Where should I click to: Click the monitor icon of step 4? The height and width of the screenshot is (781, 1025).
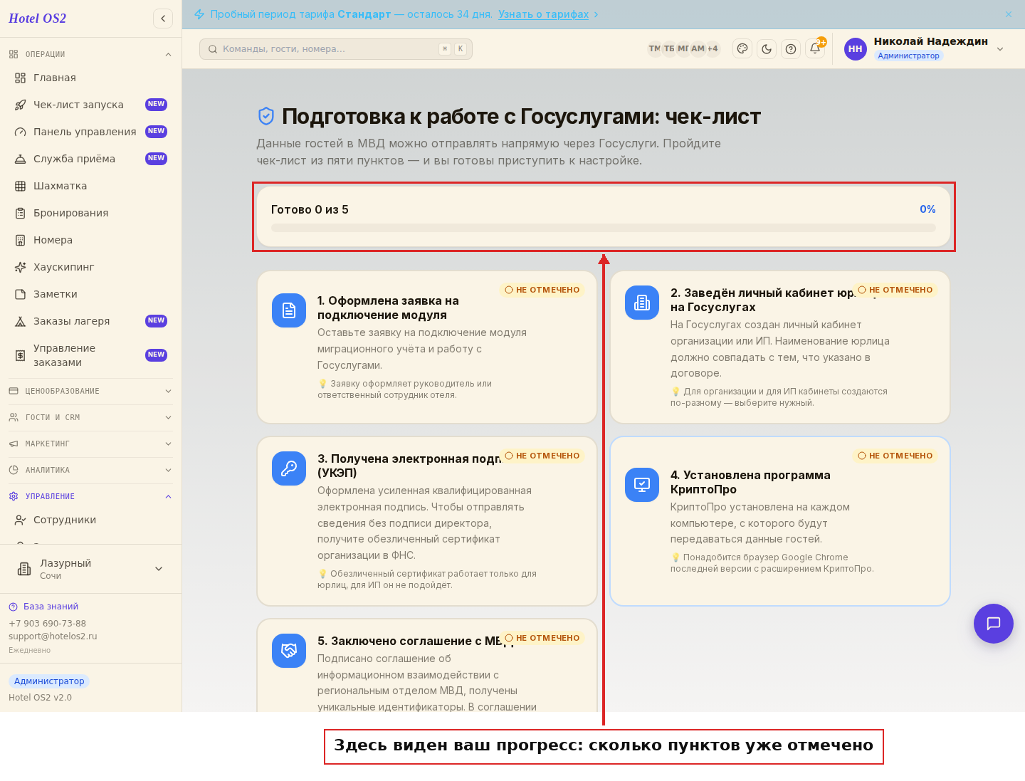point(642,485)
